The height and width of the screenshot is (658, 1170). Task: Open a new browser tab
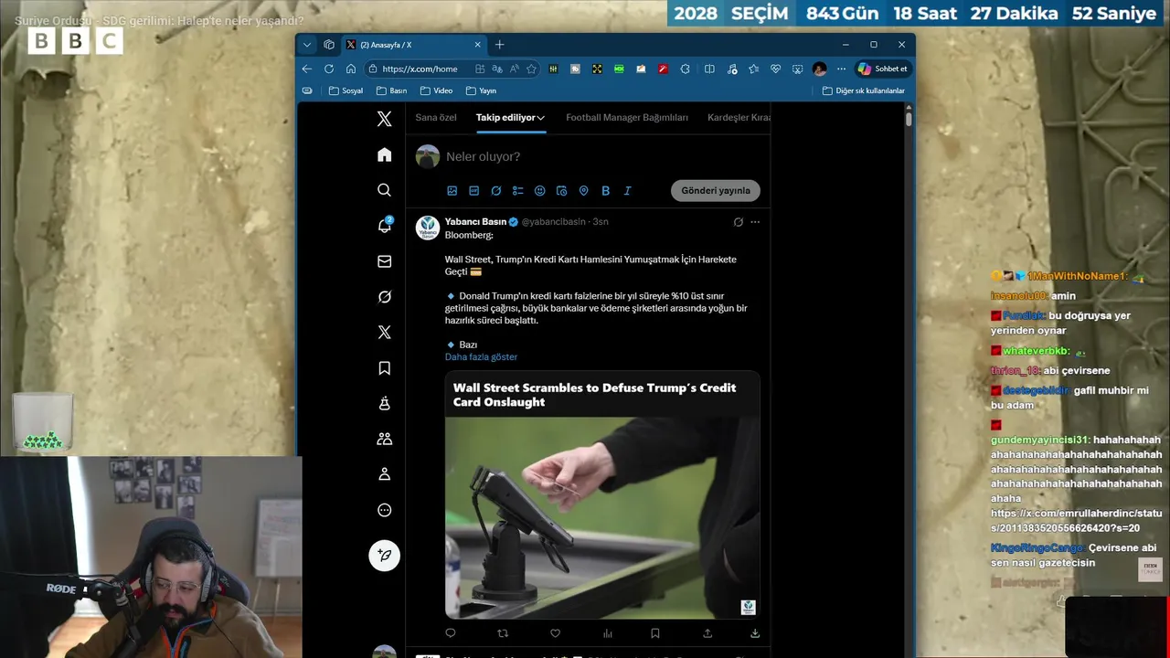pyautogui.click(x=499, y=45)
